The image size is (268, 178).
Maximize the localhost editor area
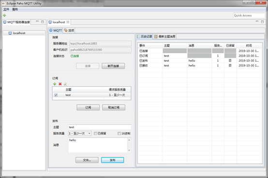tap(262, 22)
